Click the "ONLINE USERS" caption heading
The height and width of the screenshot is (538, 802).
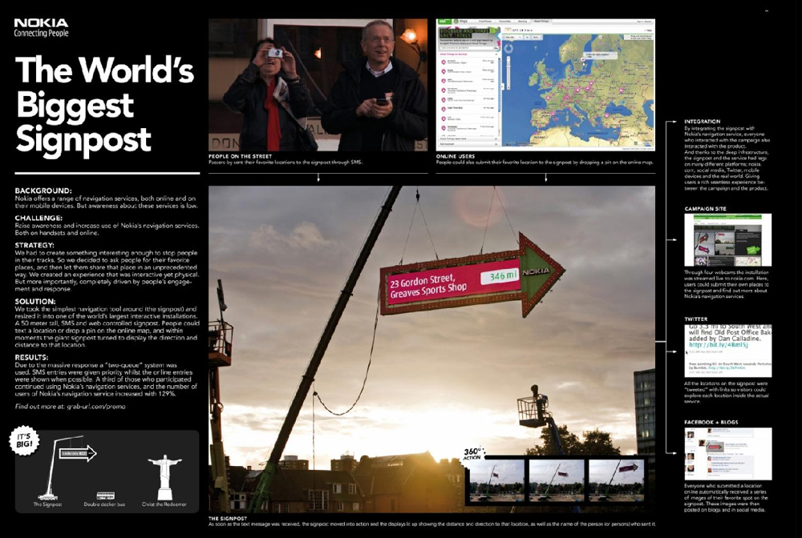456,156
